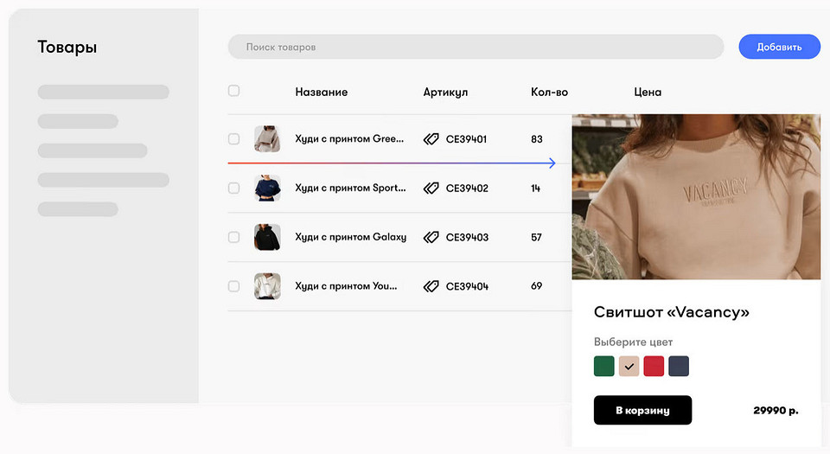Click article number CE39403
This screenshot has width=830, height=454.
click(x=467, y=237)
